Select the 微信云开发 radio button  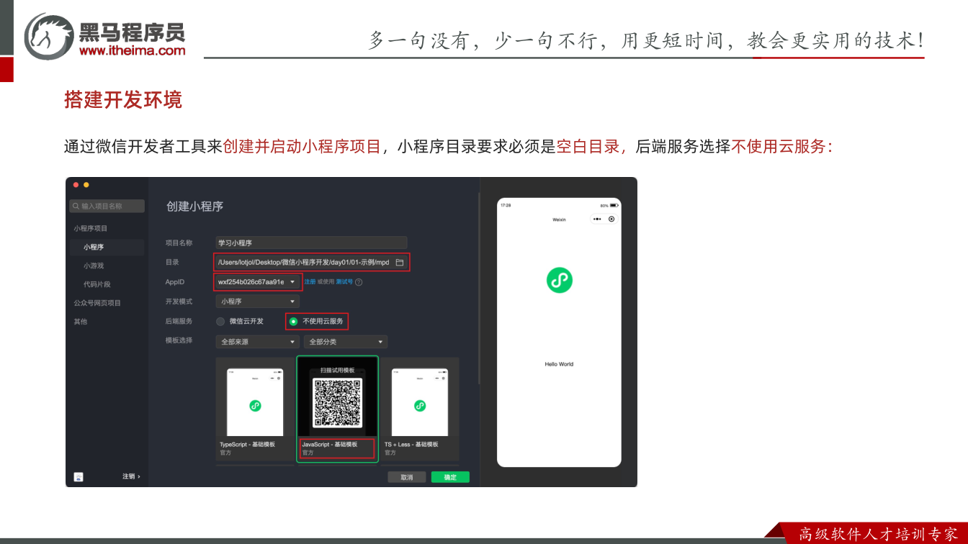(220, 322)
